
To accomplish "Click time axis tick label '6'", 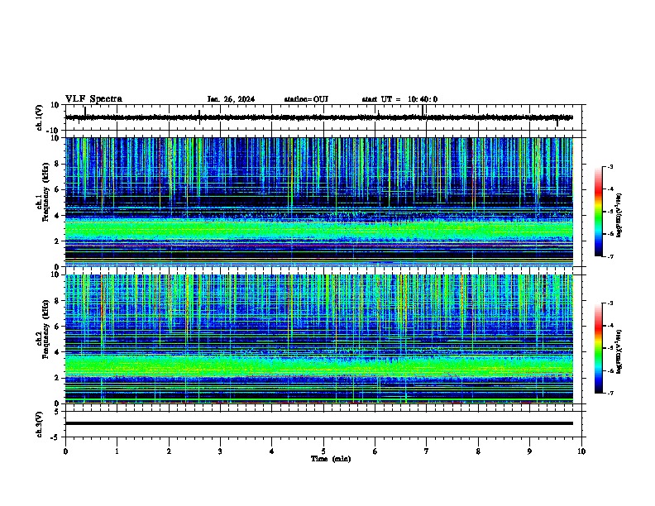I will [375, 451].
